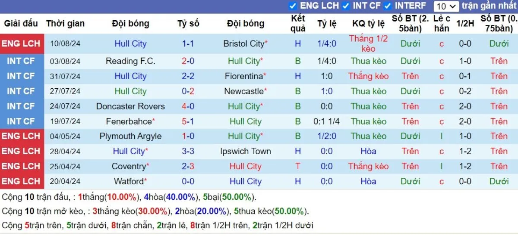Screen dimensions: 518x239
Task: Open Plymouth Argyle team link
Action: coord(130,137)
